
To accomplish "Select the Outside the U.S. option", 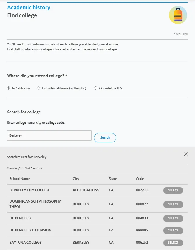I will pos(96,88).
